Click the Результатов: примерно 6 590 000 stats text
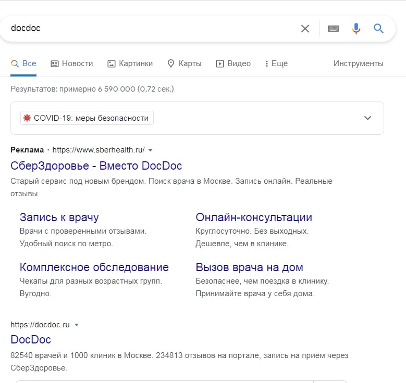This screenshot has width=406, height=383. (92, 89)
